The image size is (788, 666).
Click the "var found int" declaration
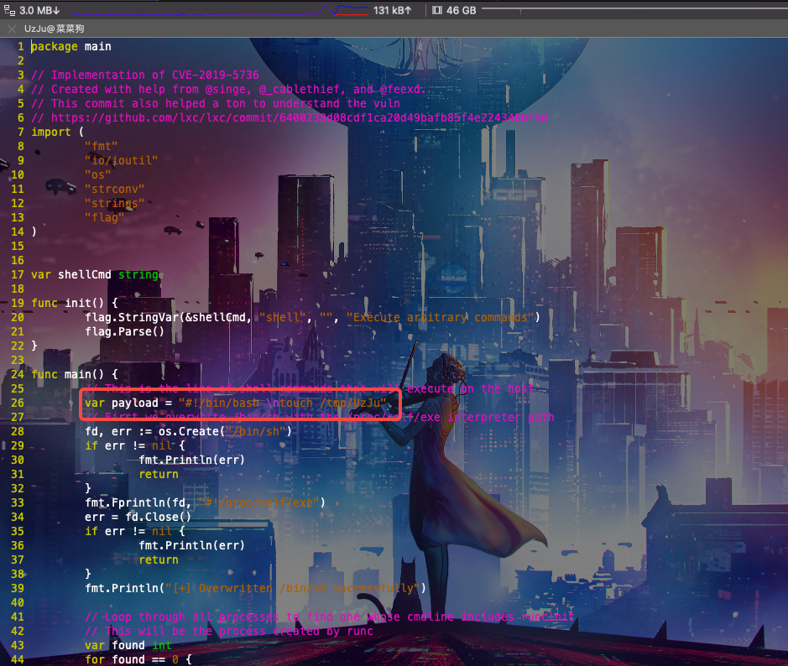128,645
